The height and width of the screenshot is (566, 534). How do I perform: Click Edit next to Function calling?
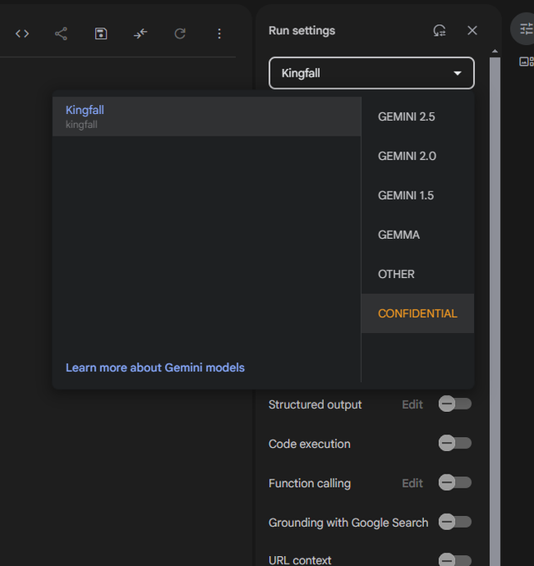point(412,483)
